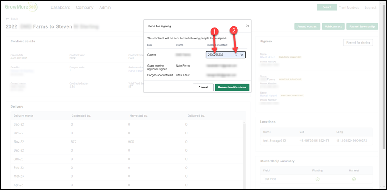
Task: Click Record Stewardship button
Action: point(362,26)
